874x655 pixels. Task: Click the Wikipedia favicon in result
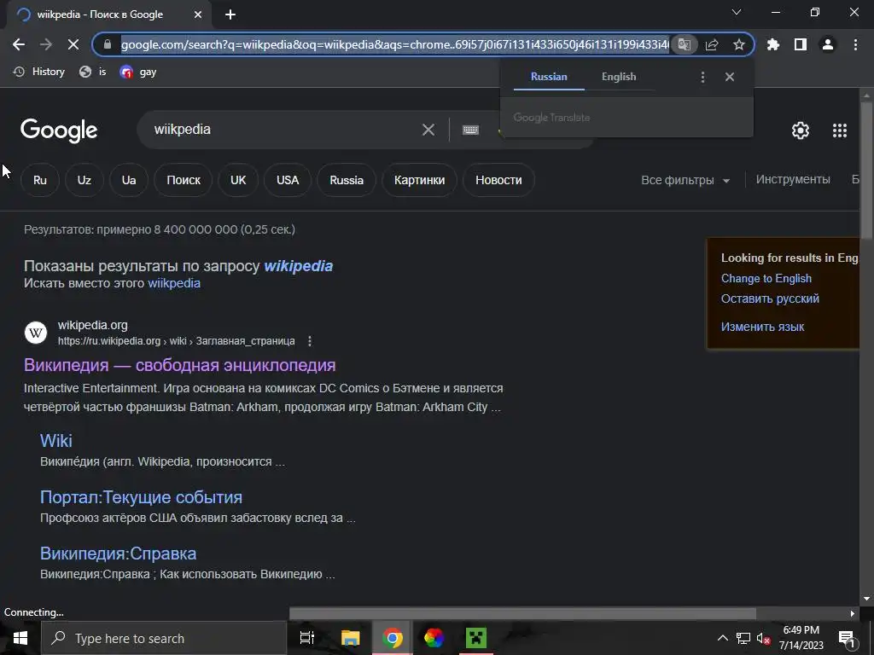coord(36,333)
